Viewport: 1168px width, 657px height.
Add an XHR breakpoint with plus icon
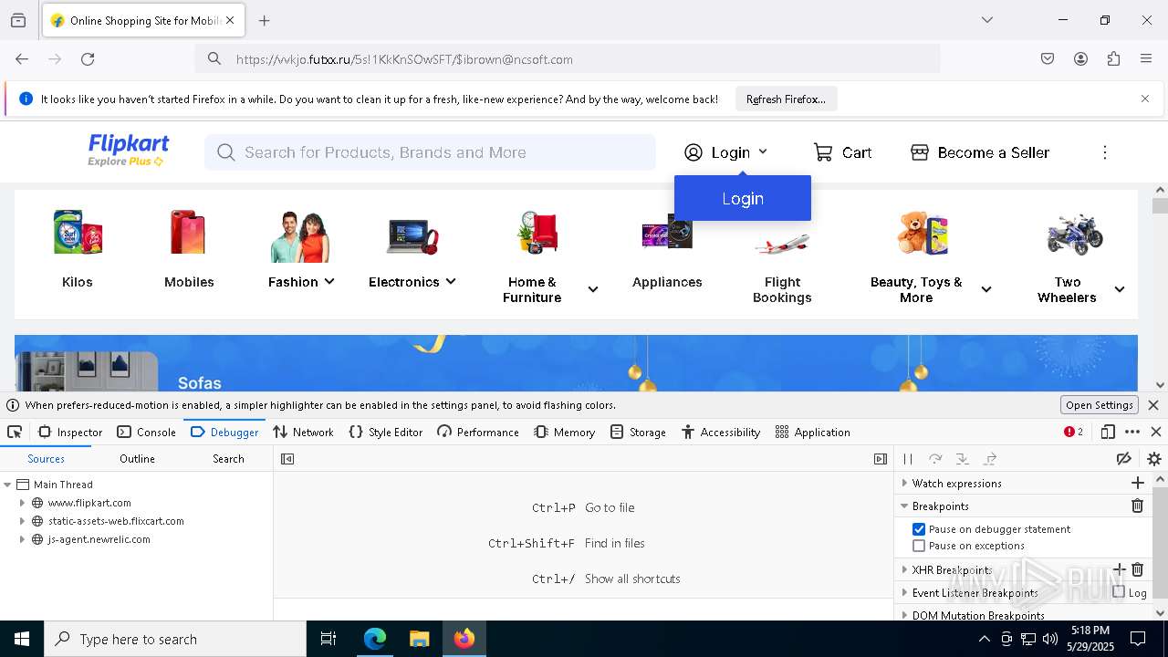click(x=1120, y=569)
